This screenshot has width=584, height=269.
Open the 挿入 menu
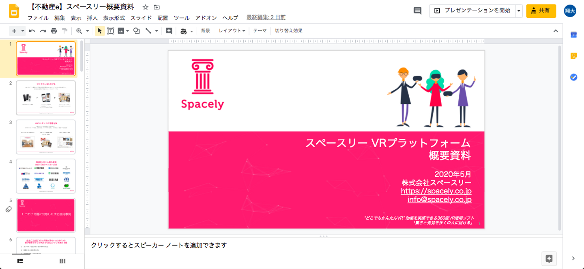click(92, 18)
